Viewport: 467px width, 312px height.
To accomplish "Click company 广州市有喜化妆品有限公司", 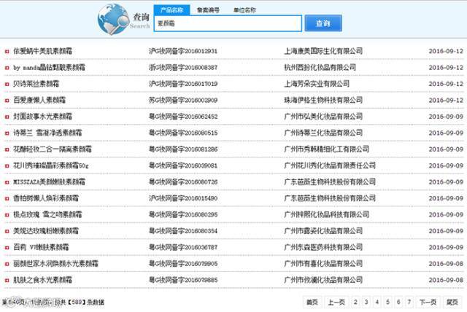I will [x=323, y=264].
